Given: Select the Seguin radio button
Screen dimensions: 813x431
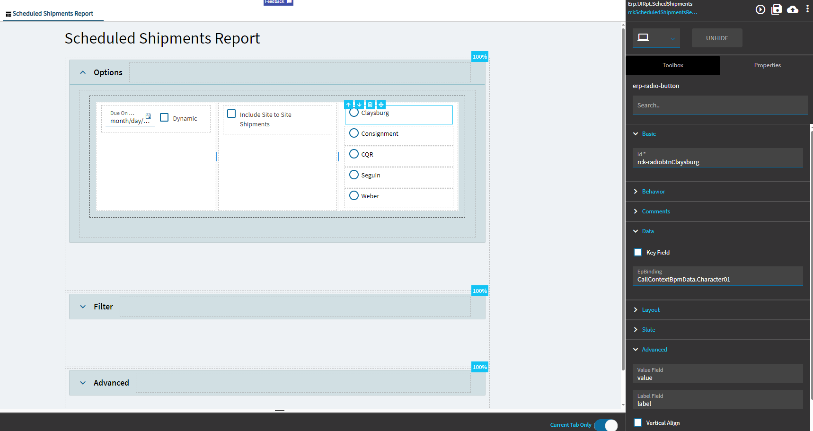Looking at the screenshot, I should 354,175.
